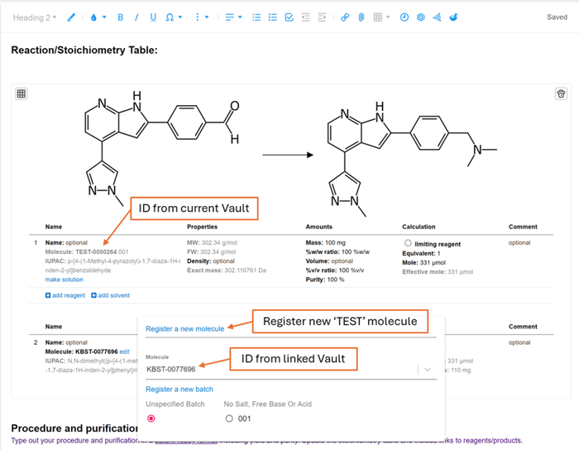This screenshot has width=579, height=450.
Task: Click the MW 302.34 g/mol text
Action: click(x=212, y=242)
